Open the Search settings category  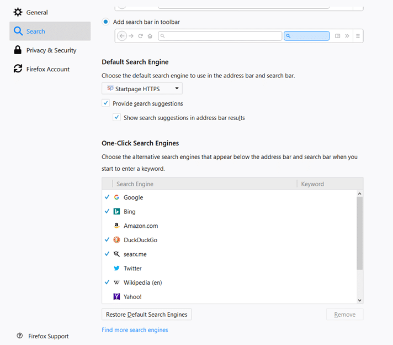50,31
